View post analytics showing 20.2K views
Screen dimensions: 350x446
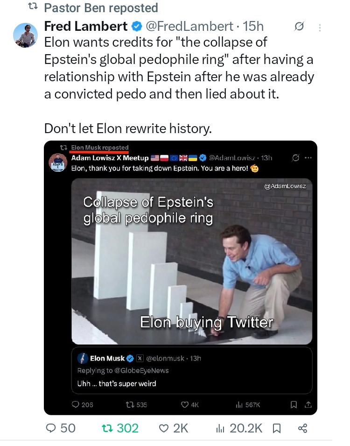[x=239, y=428]
